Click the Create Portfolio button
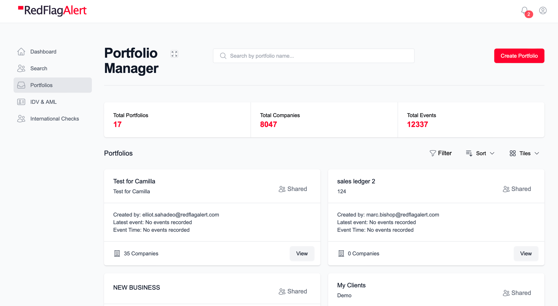 pyautogui.click(x=519, y=56)
